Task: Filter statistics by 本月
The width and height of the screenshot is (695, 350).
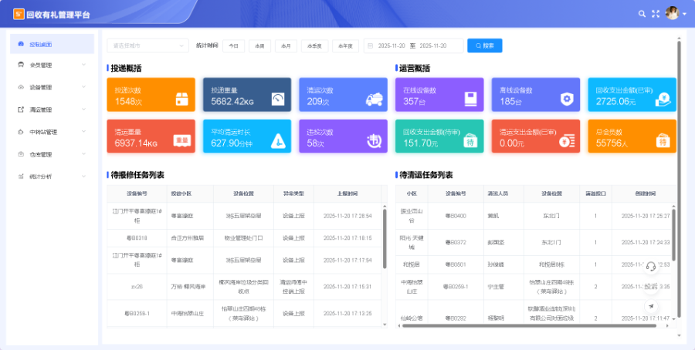Action: coord(286,46)
